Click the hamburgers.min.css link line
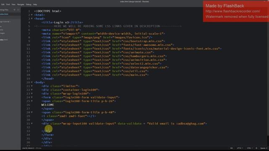269x151 pixels. point(104,56)
